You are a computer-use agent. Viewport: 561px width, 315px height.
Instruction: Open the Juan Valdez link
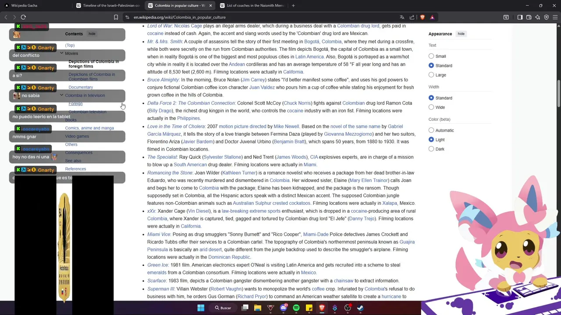pyautogui.click(x=262, y=87)
